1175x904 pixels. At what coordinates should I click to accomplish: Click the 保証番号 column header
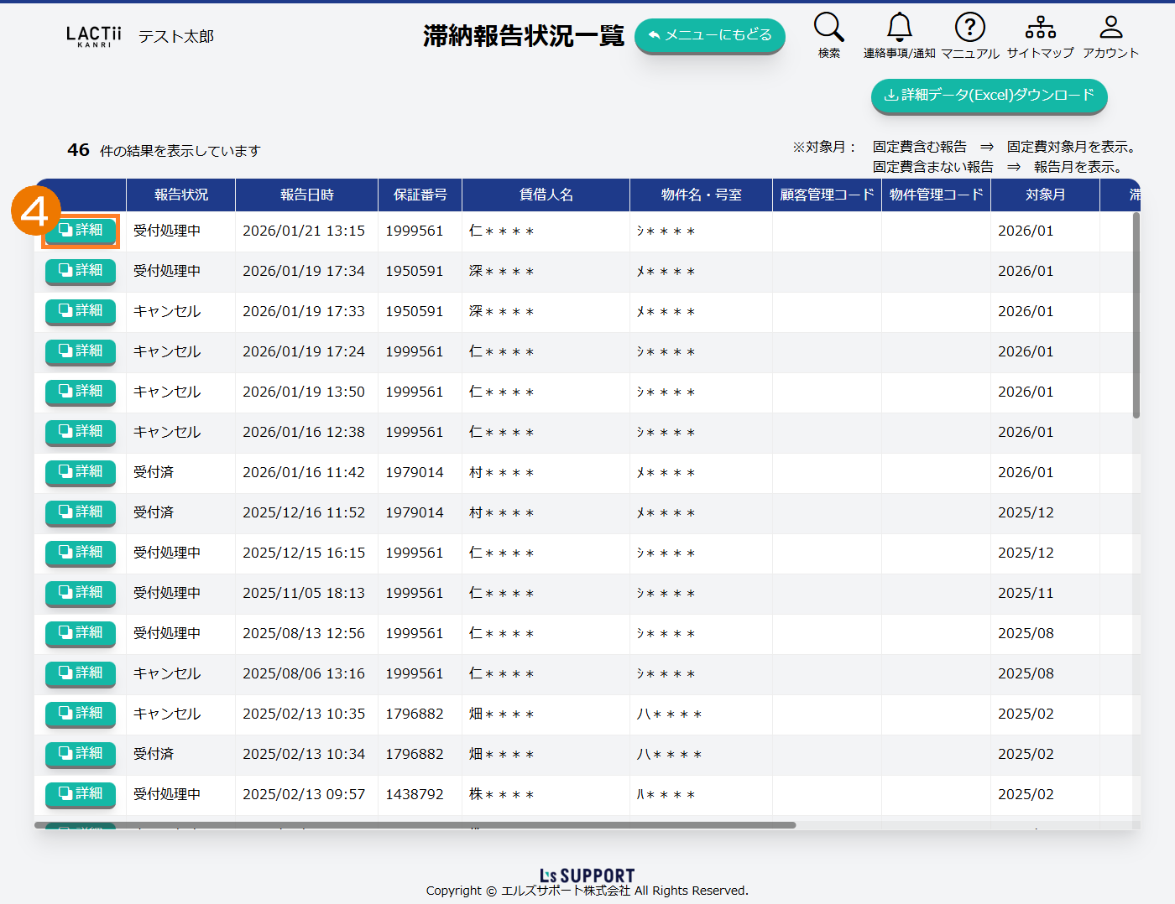tap(420, 195)
